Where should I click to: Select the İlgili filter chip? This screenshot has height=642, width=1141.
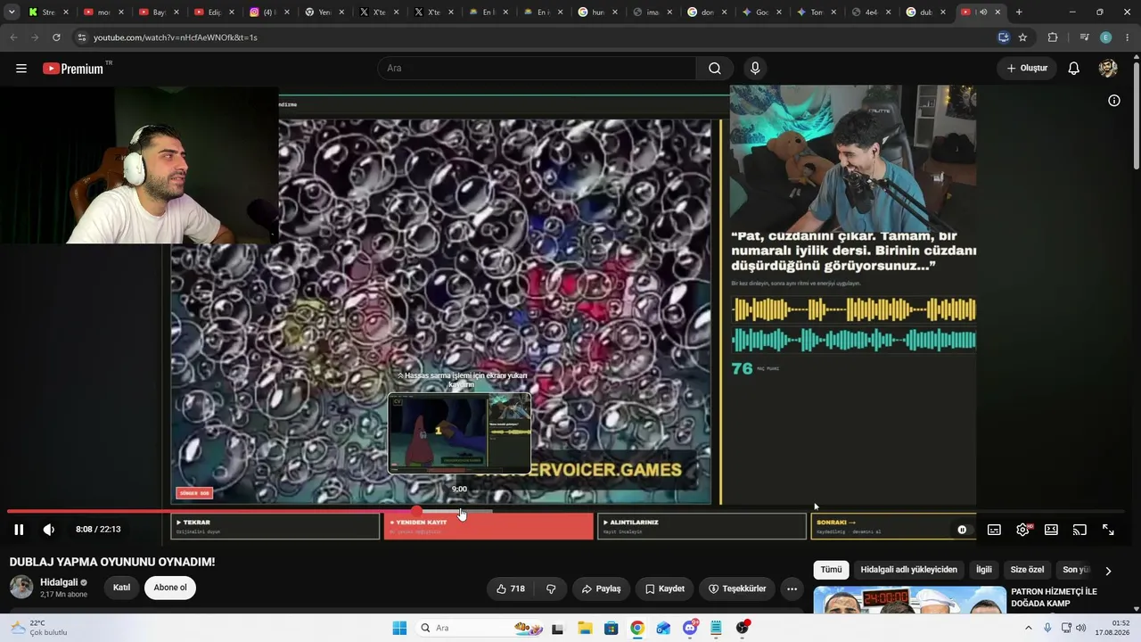point(984,570)
